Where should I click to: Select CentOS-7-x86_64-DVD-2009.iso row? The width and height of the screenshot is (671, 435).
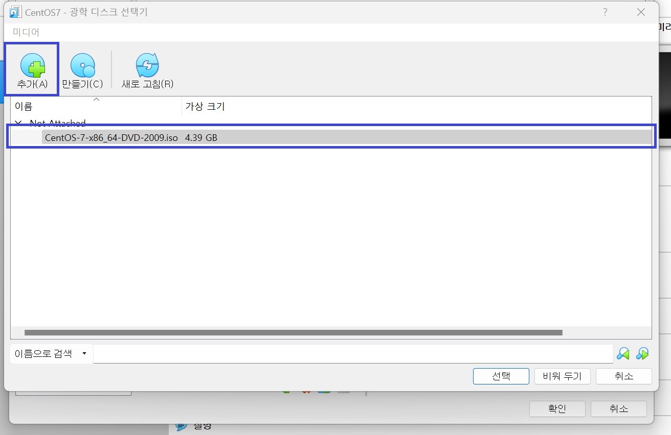tap(331, 137)
